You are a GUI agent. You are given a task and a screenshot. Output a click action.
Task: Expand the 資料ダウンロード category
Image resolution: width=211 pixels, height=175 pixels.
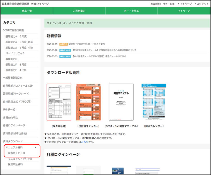(13, 141)
